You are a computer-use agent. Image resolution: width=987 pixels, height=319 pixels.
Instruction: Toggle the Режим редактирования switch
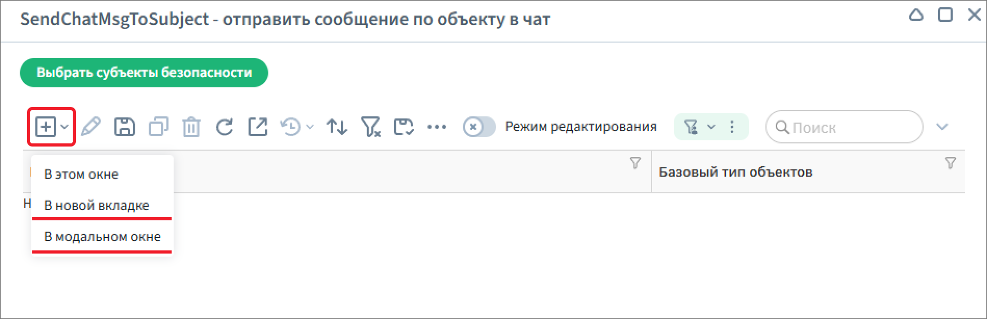[x=479, y=127]
